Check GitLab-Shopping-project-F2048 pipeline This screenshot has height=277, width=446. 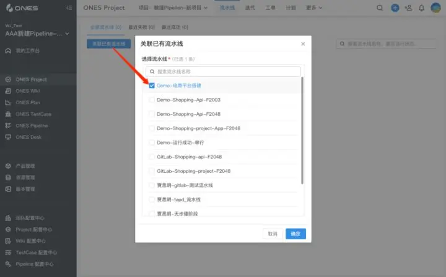(152, 171)
